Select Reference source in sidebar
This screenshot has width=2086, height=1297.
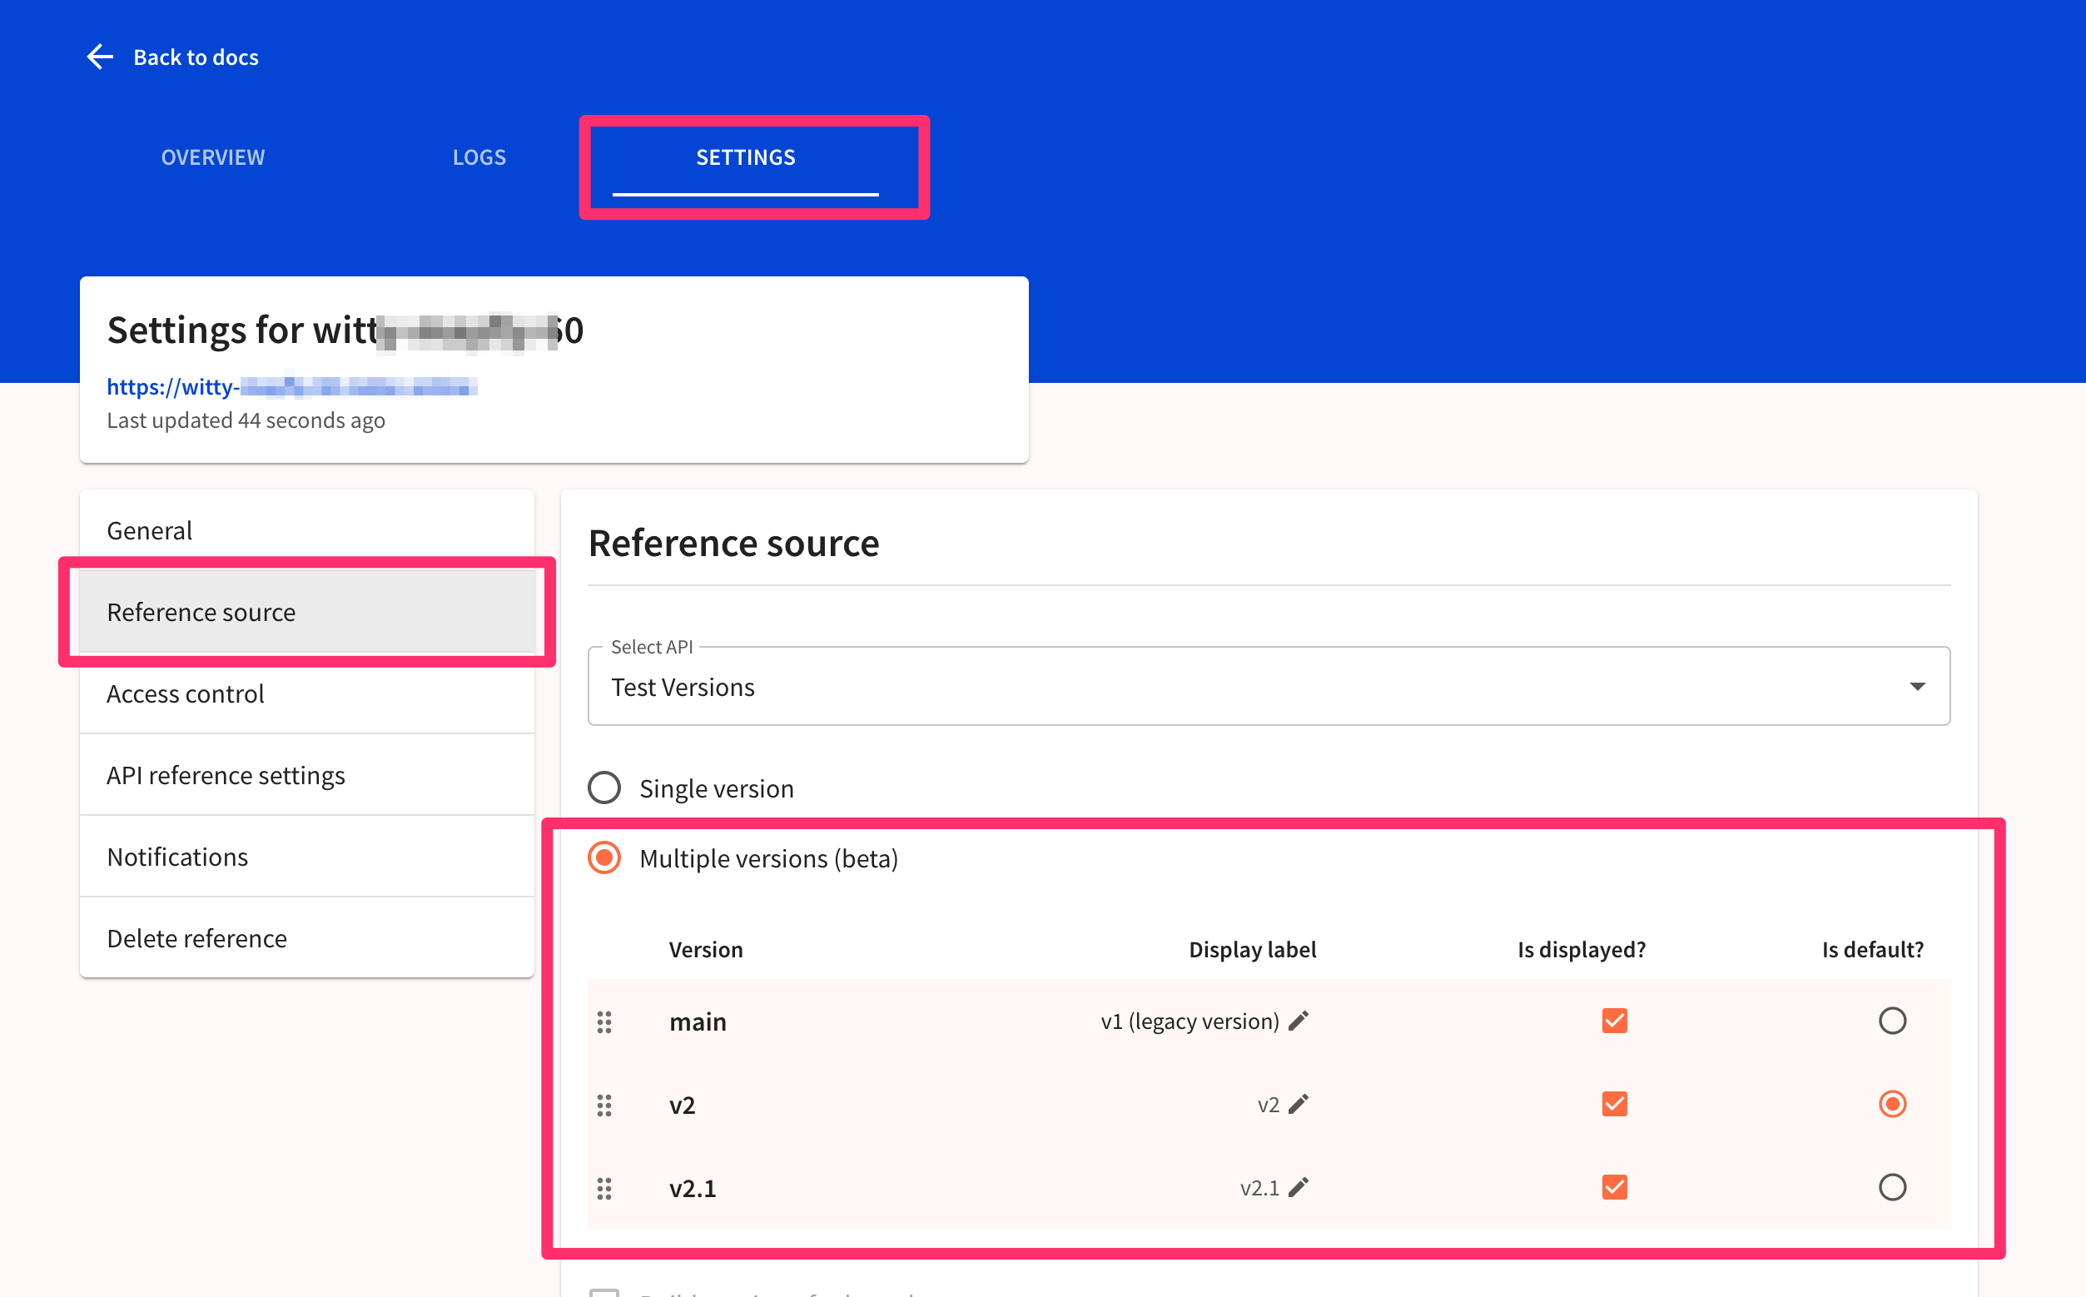coord(307,612)
